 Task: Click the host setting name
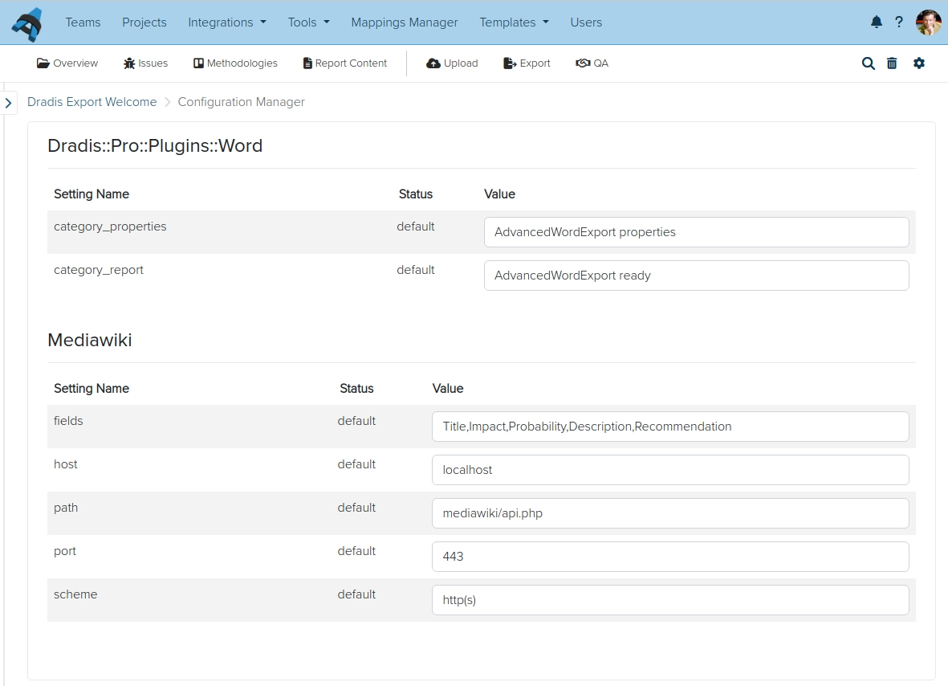(x=65, y=464)
